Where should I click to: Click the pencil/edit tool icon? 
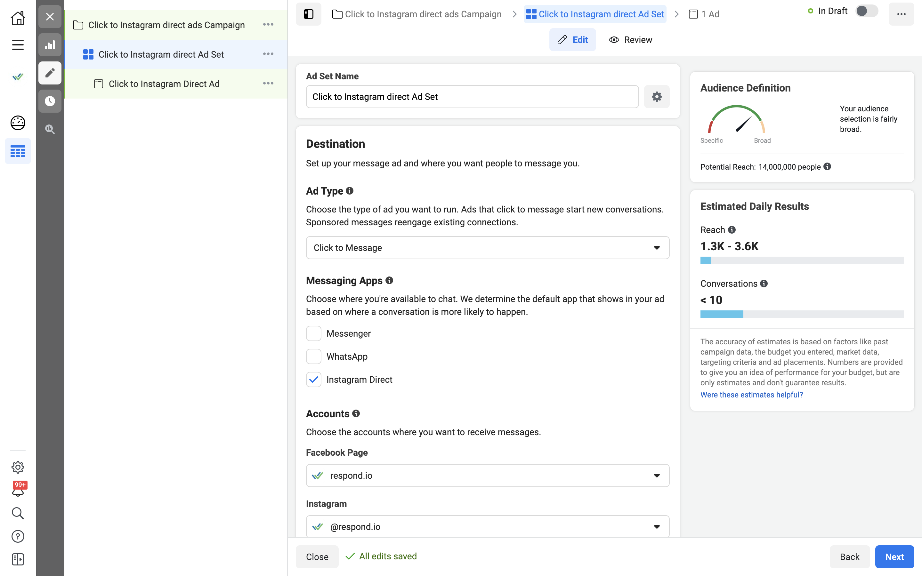51,73
